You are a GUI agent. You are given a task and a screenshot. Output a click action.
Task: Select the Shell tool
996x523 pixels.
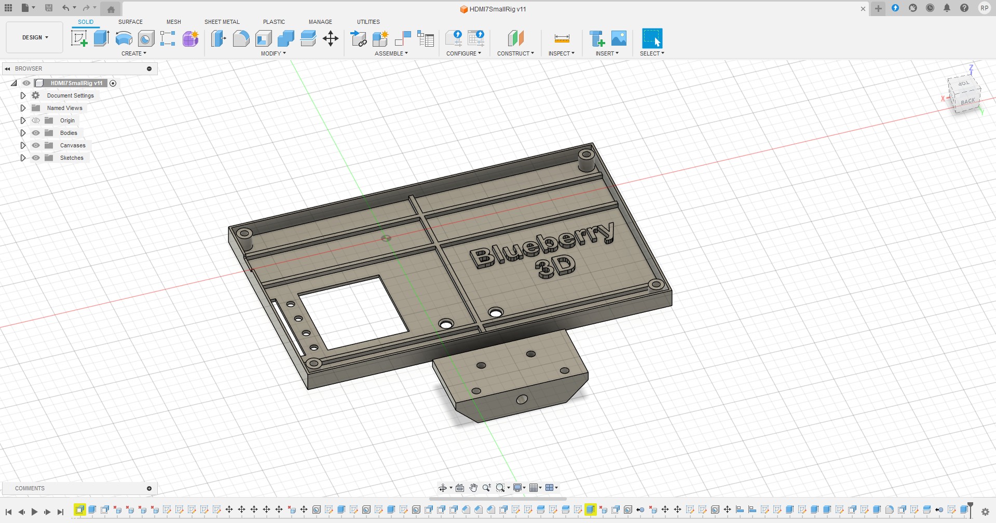(264, 38)
